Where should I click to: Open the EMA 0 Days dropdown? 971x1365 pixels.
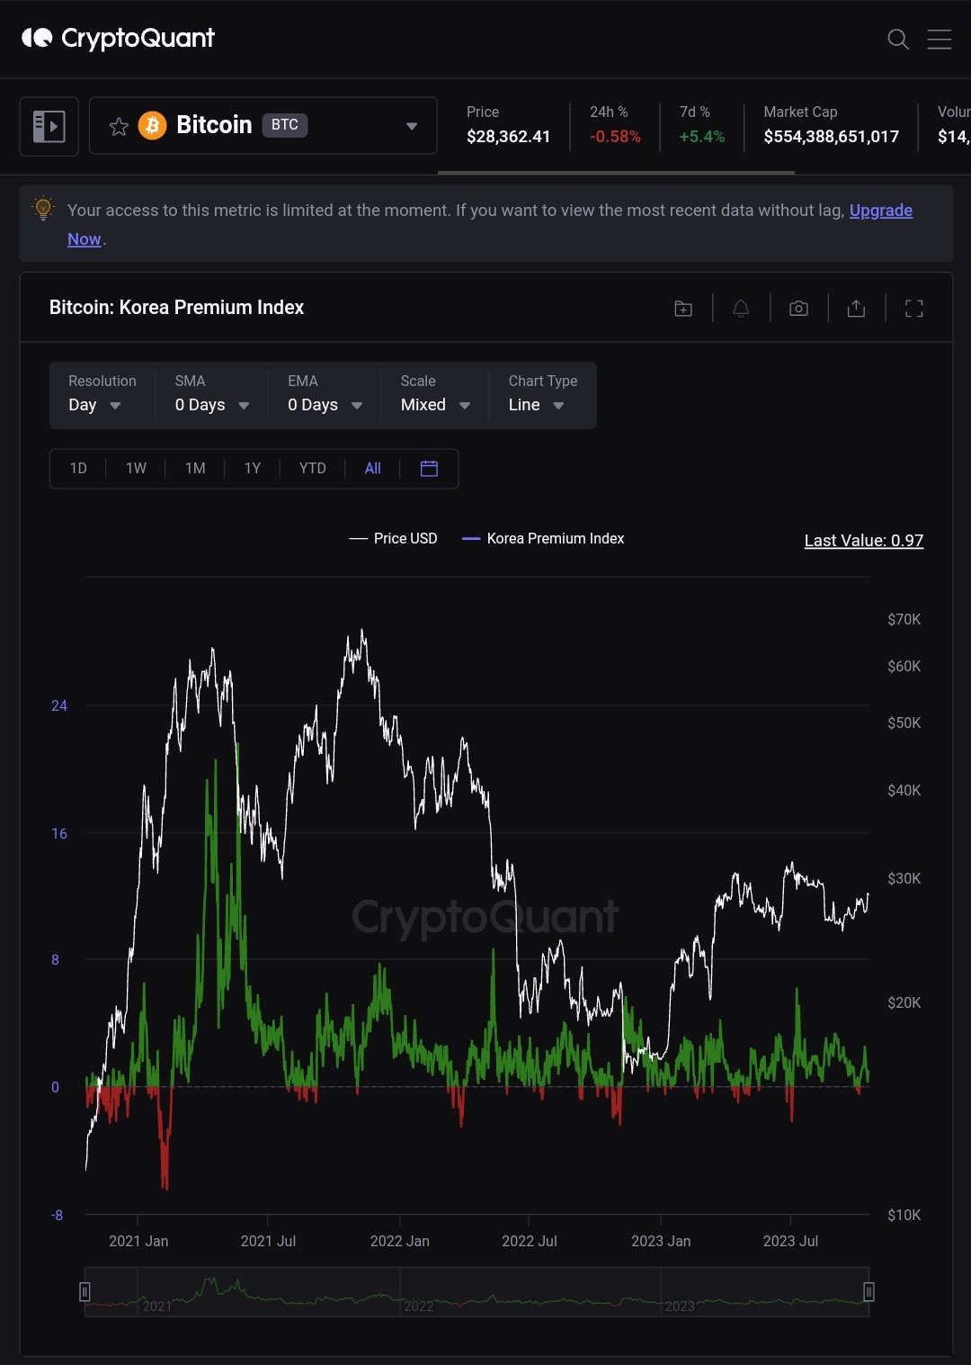click(325, 394)
